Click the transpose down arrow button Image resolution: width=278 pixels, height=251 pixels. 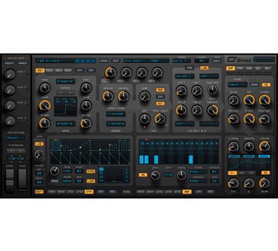pos(11,151)
